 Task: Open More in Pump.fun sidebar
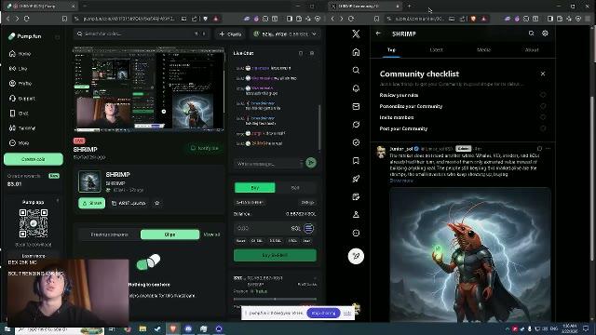click(19, 143)
